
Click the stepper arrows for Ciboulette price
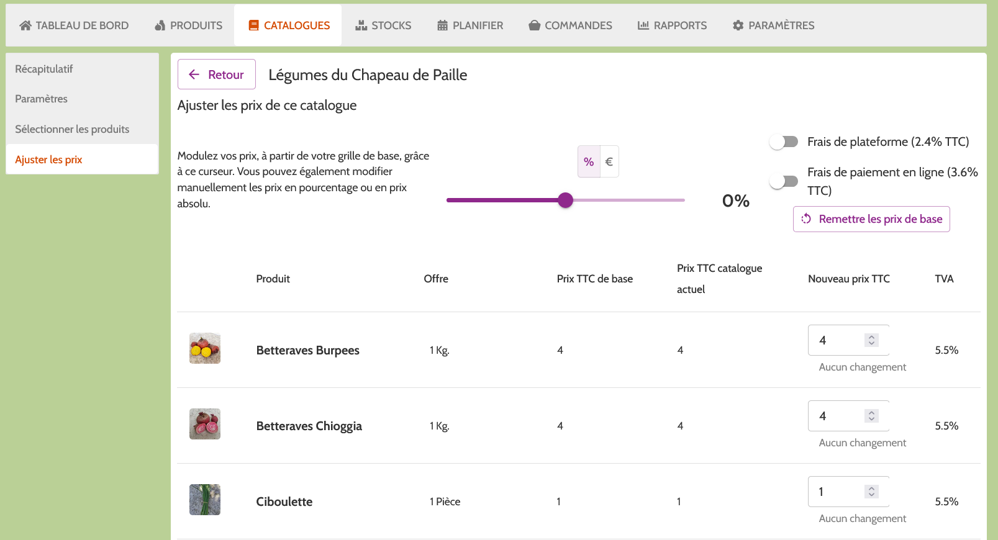click(871, 492)
